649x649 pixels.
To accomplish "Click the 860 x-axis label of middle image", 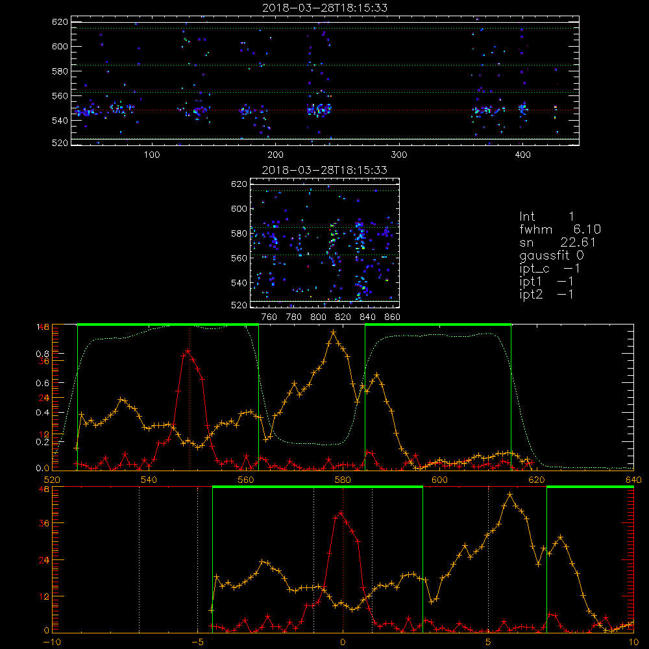I will (x=393, y=317).
